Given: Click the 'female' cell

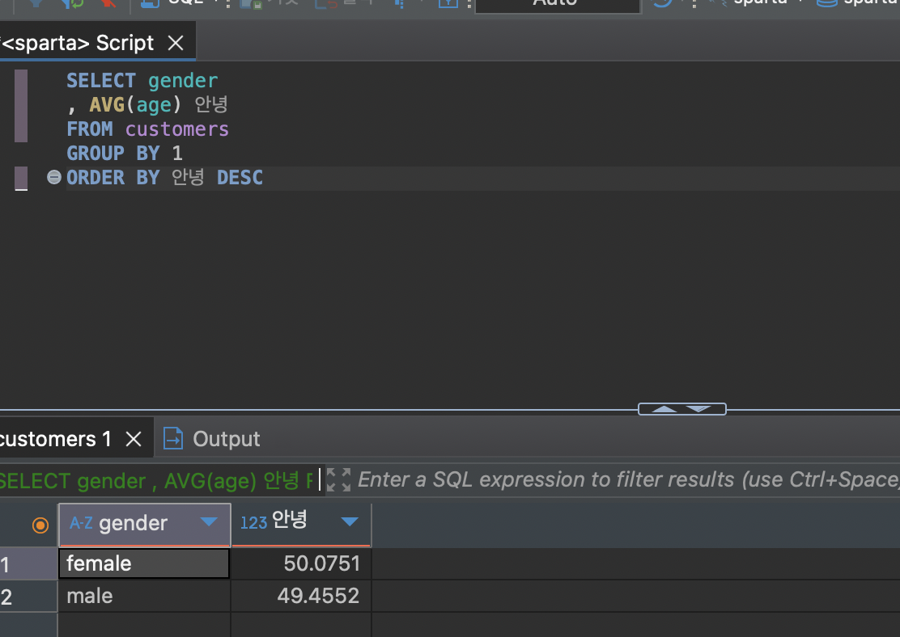Looking at the screenshot, I should coord(144,563).
